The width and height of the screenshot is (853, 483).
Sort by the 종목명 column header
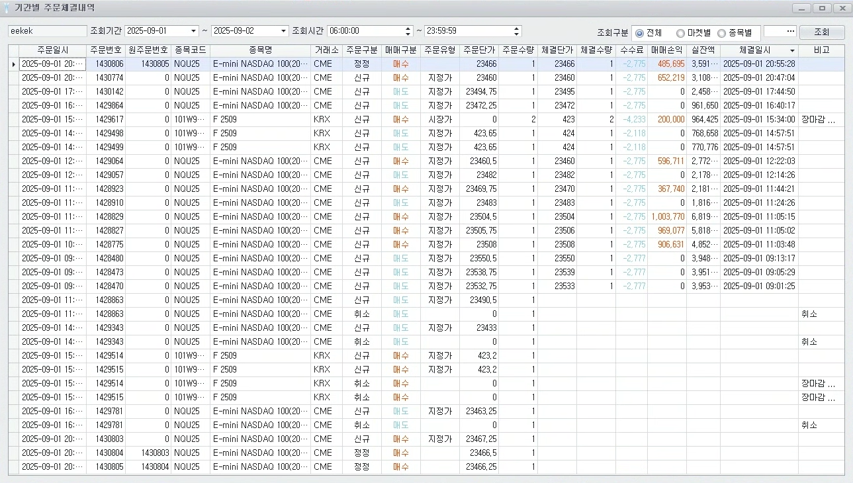pos(260,50)
